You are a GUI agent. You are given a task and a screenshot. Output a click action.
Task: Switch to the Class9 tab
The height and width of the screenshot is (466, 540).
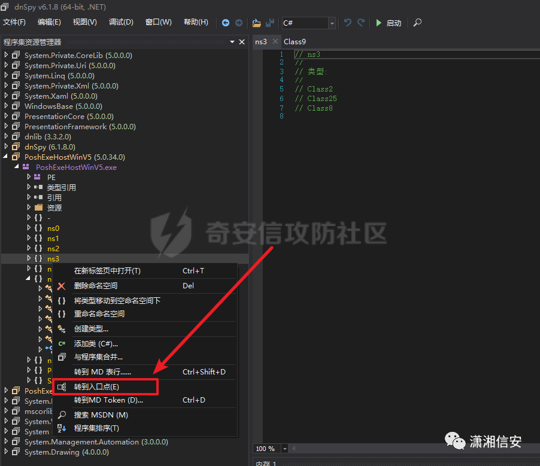tap(295, 42)
